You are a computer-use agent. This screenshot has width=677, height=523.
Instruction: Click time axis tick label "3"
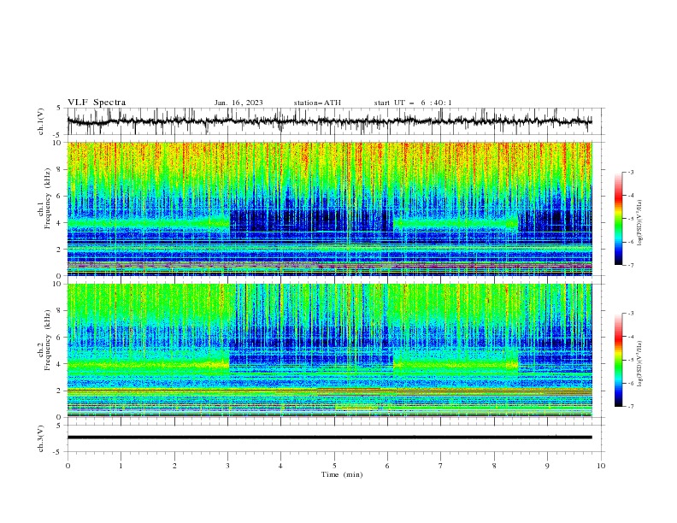tap(227, 466)
